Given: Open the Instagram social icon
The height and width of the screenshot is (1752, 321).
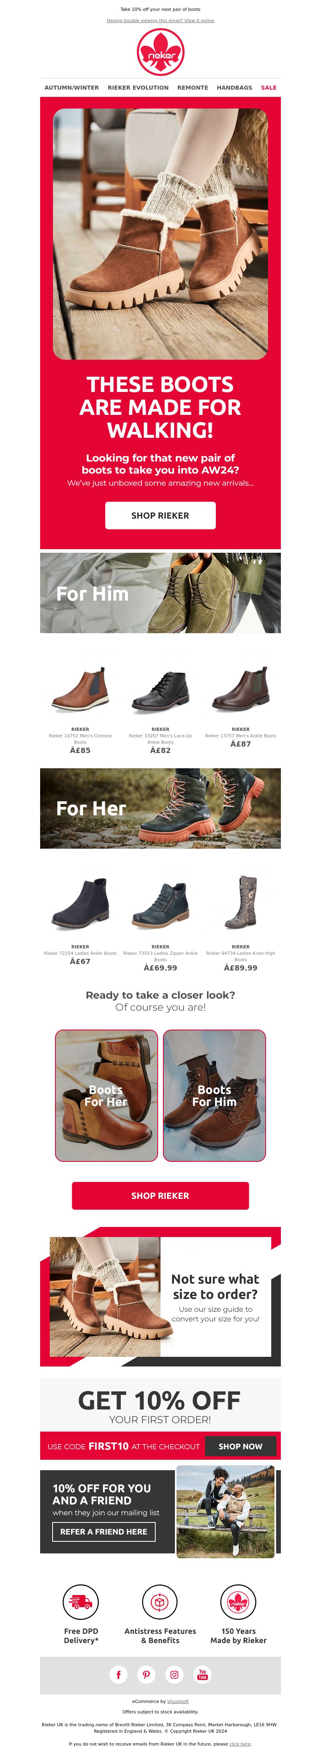Looking at the screenshot, I should 175,1674.
